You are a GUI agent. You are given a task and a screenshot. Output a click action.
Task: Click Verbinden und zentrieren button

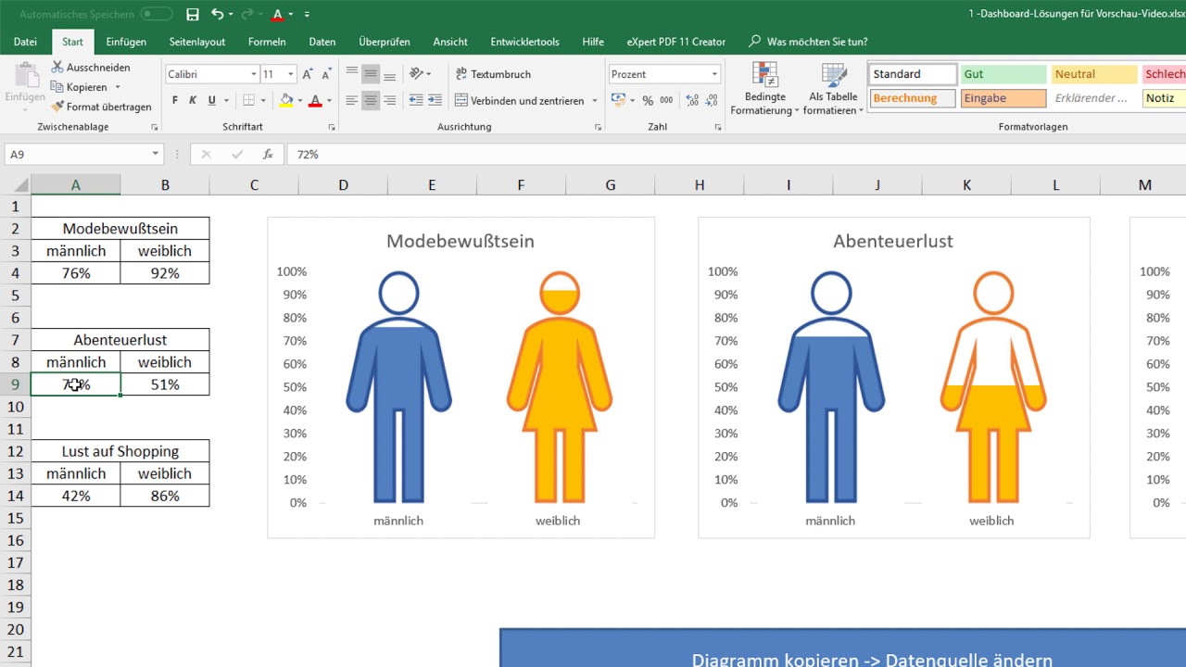coord(519,100)
